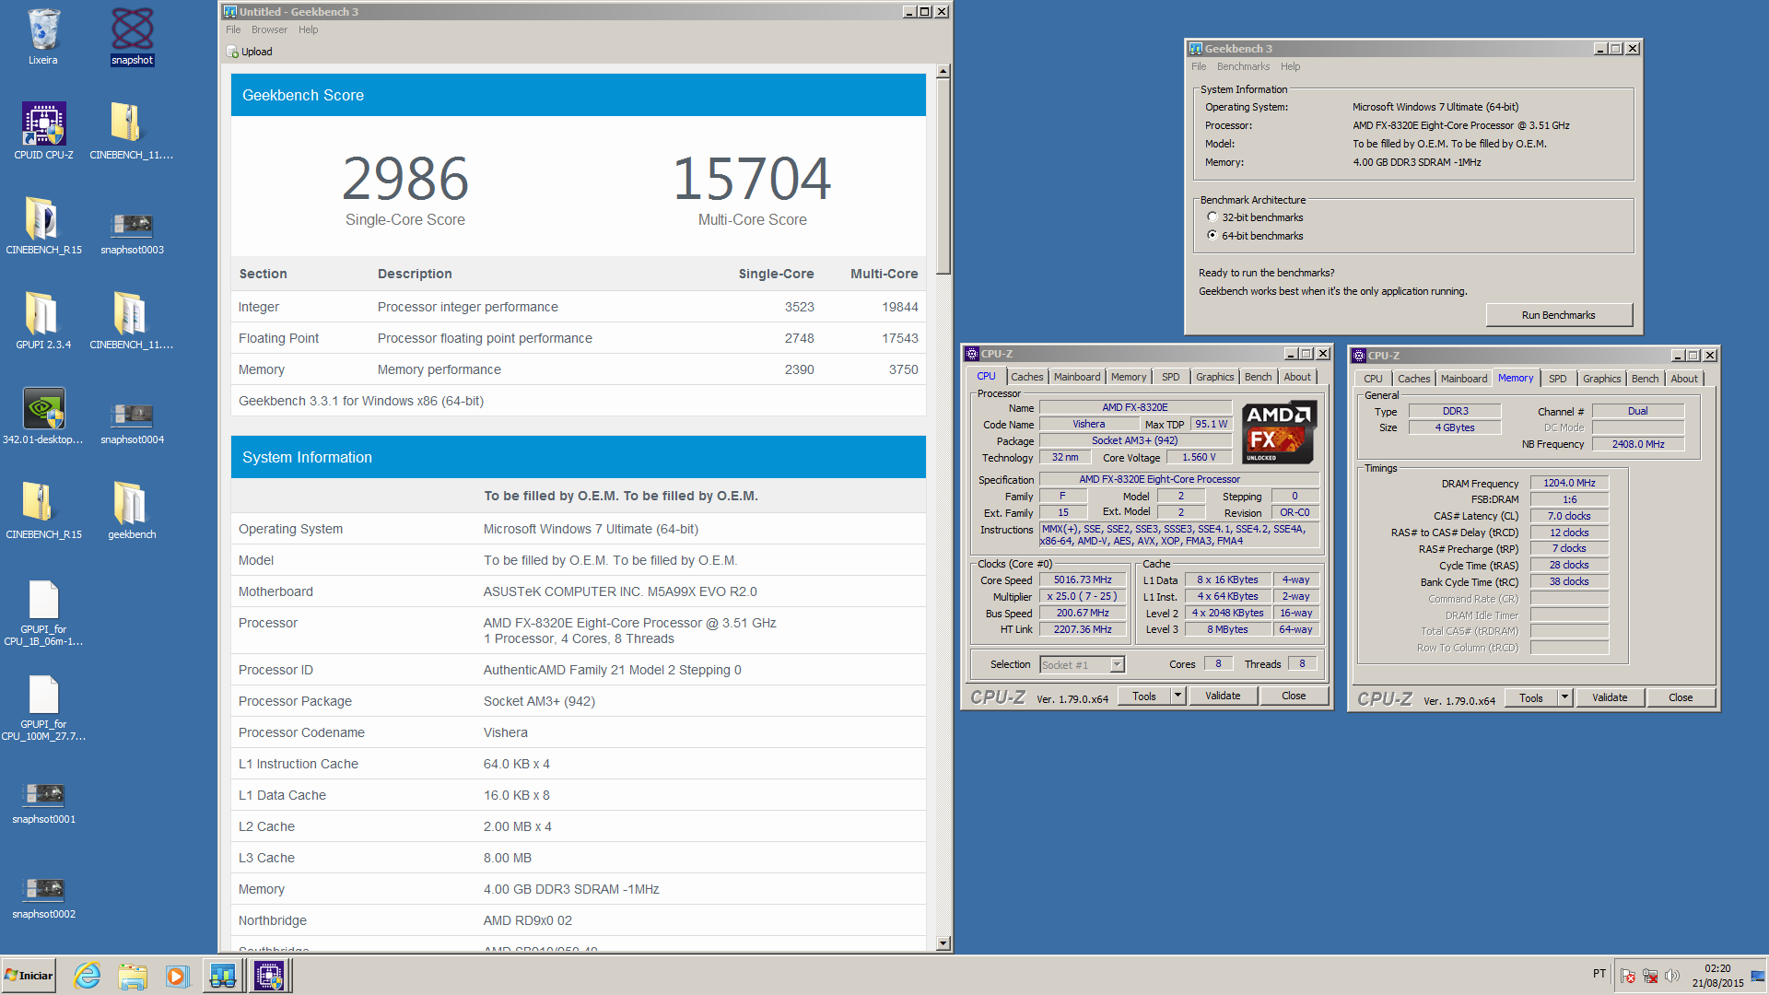Click the Multi-Core Score 15704

752,178
